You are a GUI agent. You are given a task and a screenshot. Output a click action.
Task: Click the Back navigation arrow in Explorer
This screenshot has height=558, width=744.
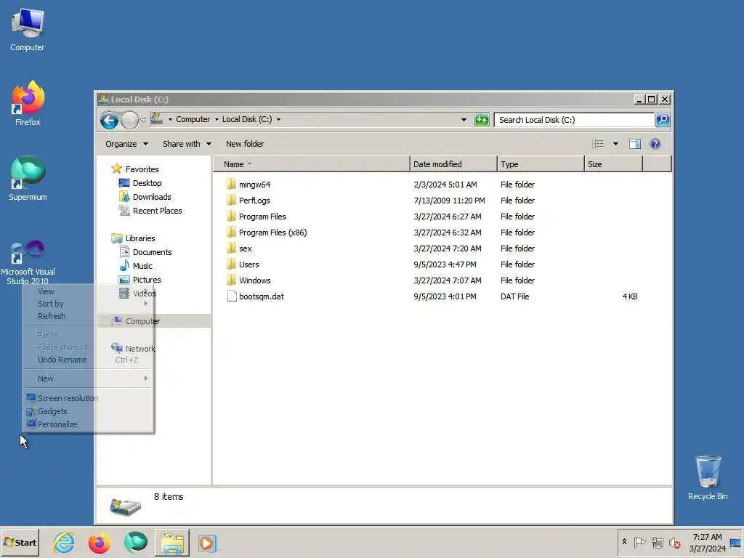tap(109, 121)
